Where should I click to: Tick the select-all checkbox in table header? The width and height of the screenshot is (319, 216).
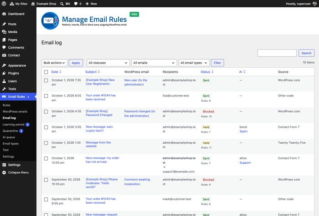click(46, 72)
